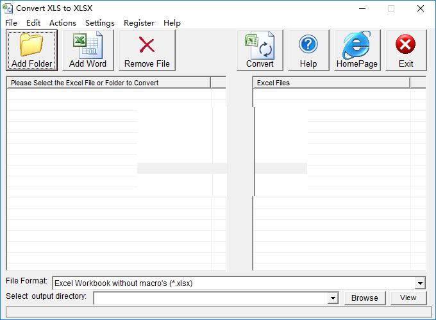
Task: Open the Register menu
Action: (139, 23)
